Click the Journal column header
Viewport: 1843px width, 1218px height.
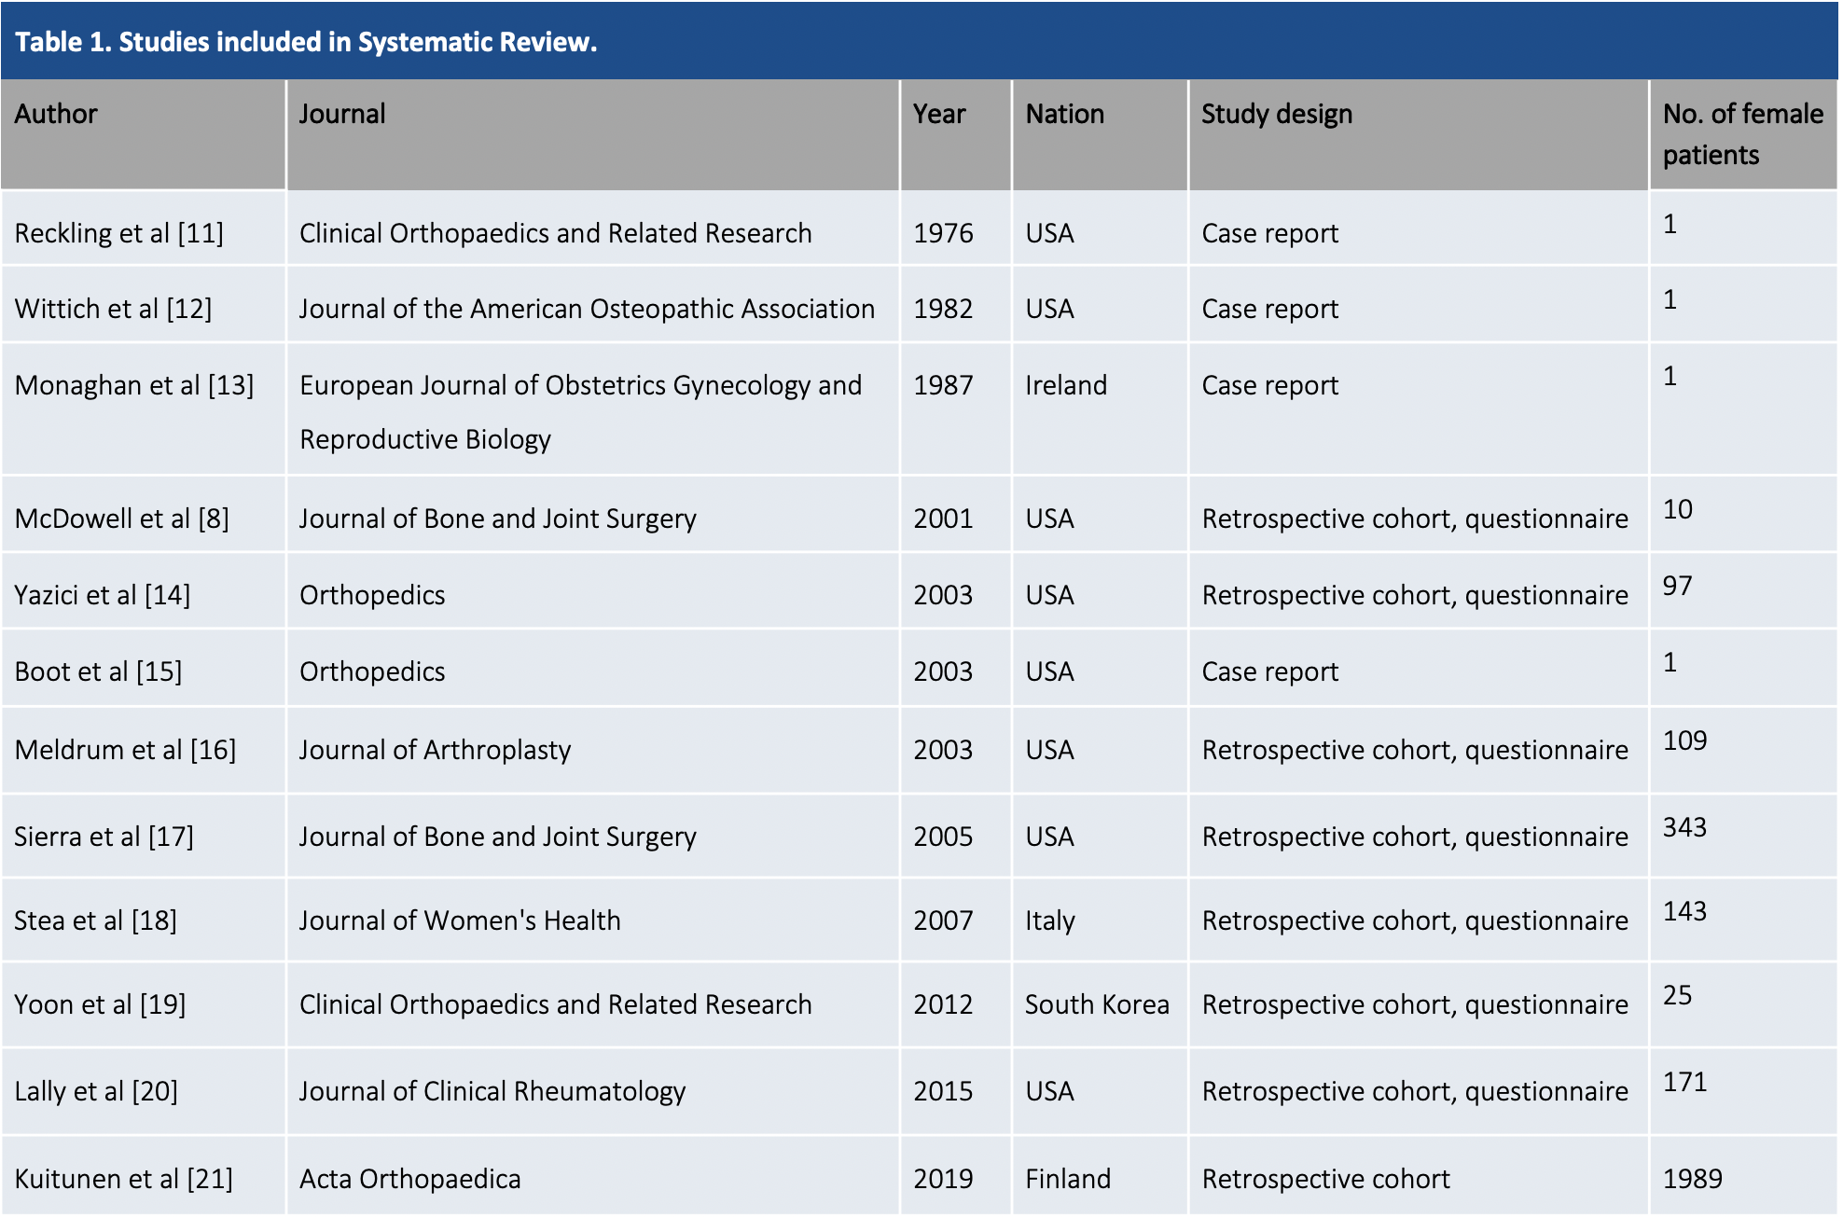pos(341,114)
